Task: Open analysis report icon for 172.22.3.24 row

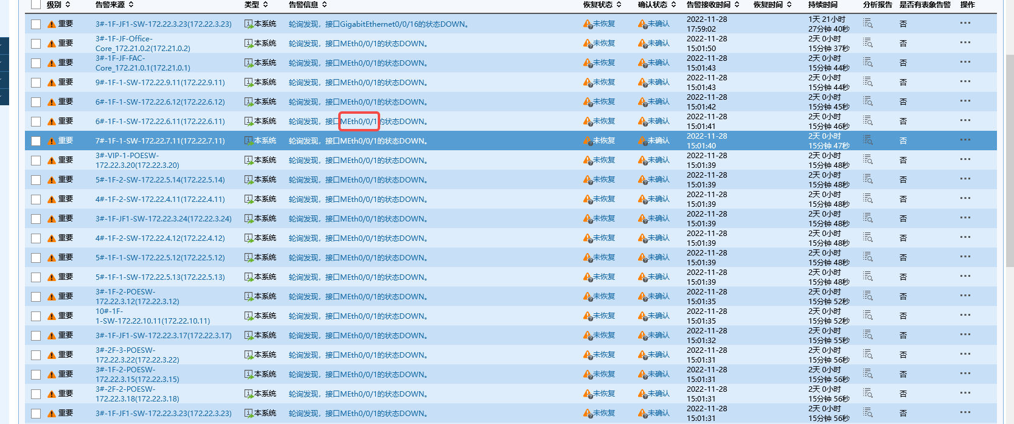Action: tap(868, 218)
